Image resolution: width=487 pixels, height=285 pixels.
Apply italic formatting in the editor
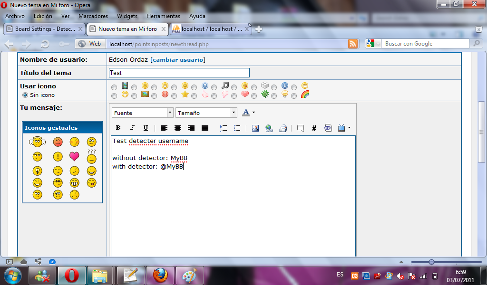click(x=132, y=128)
